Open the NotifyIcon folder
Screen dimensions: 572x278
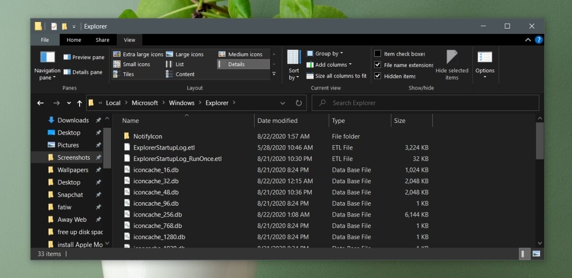point(147,136)
